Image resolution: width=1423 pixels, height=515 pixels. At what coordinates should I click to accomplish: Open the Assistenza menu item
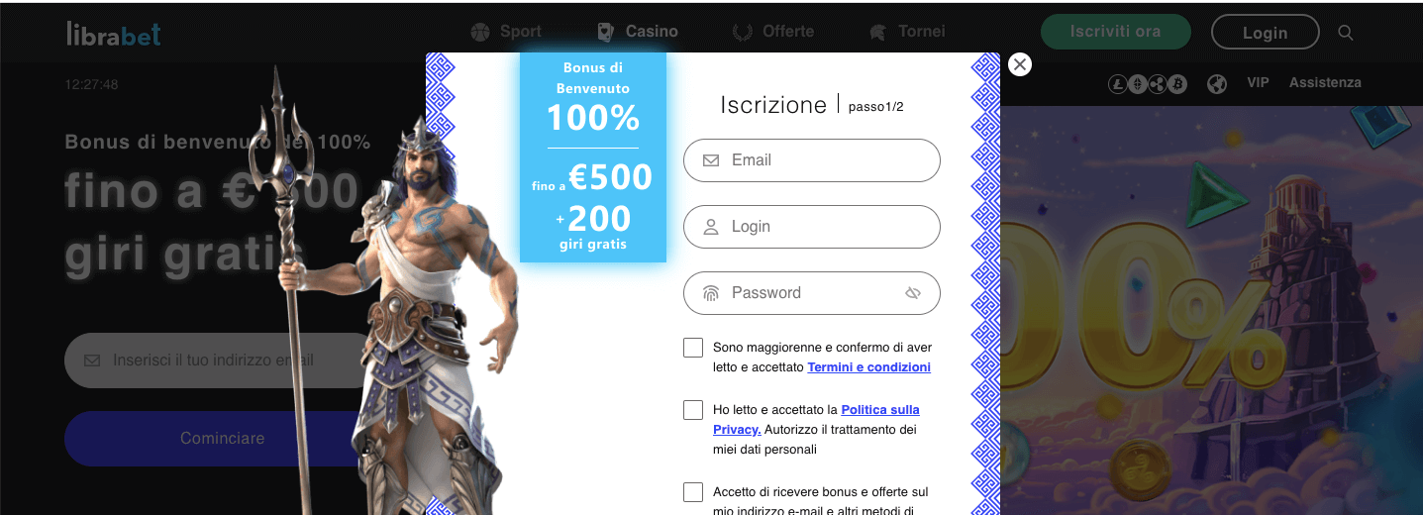click(x=1325, y=83)
